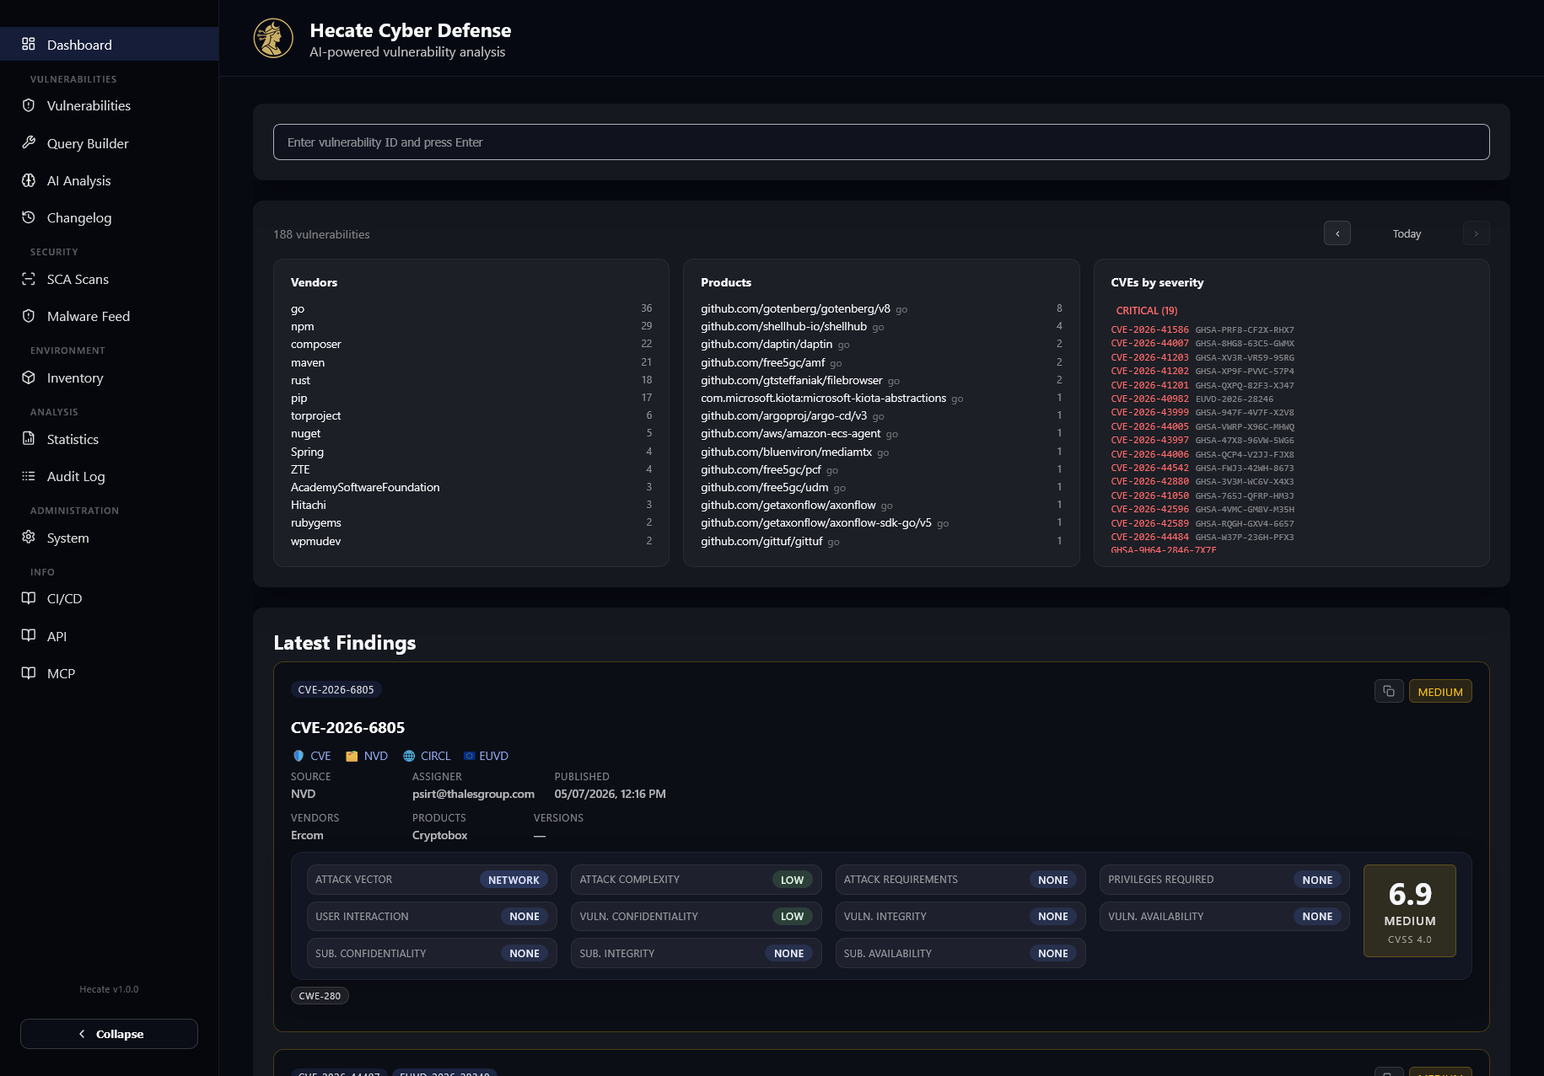This screenshot has width=1544, height=1076.
Task: Click the Query Builder wrench icon
Action: (x=29, y=142)
